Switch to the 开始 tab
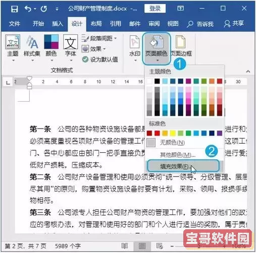This screenshot has height=253, width=256. (38, 24)
